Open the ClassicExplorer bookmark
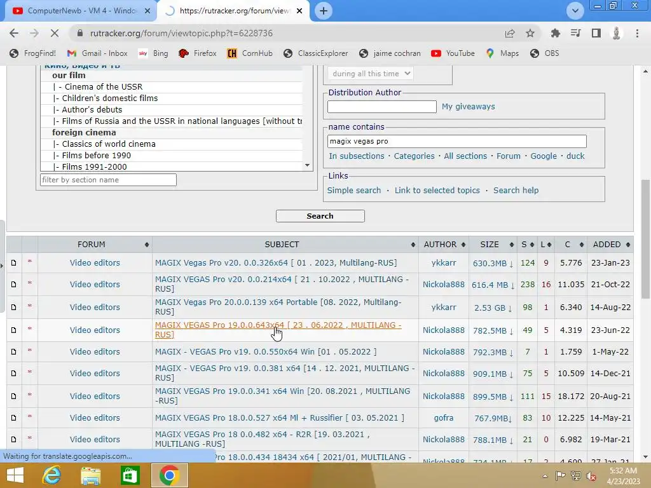The image size is (651, 488). (x=315, y=53)
